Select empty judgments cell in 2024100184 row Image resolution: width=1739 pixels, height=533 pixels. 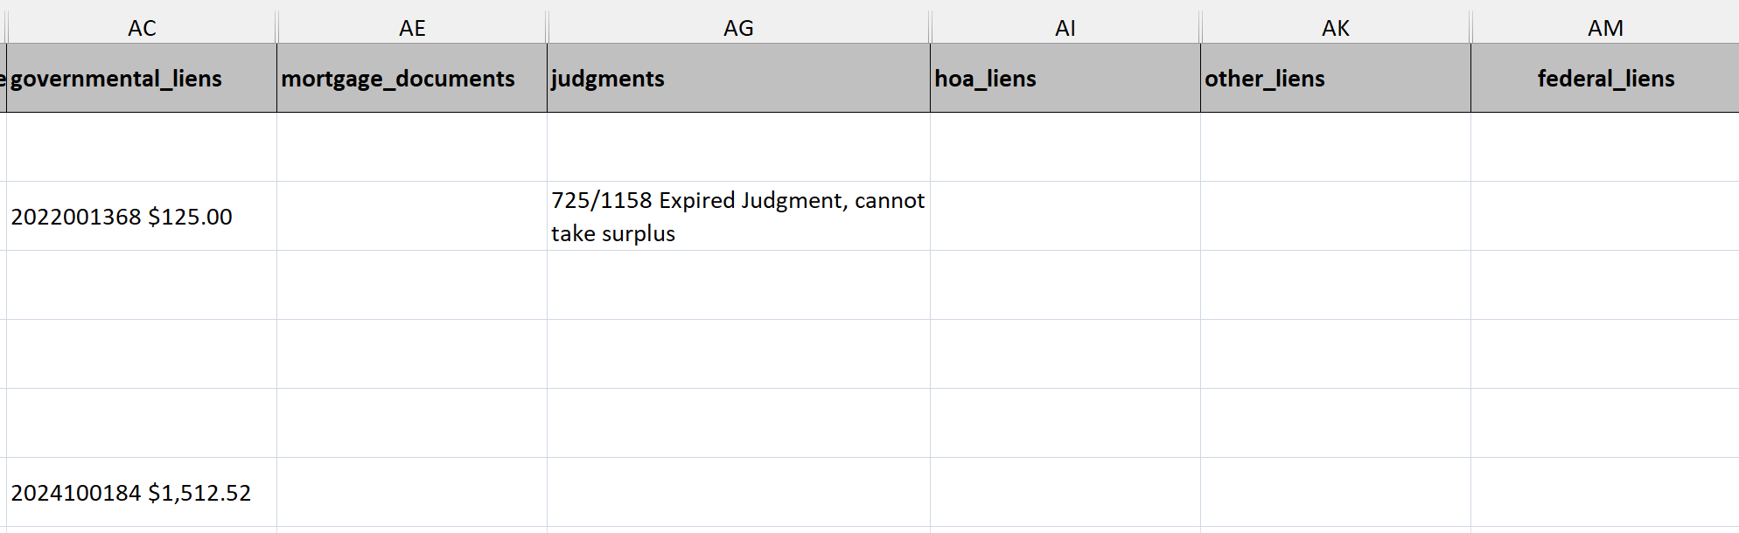[738, 493]
